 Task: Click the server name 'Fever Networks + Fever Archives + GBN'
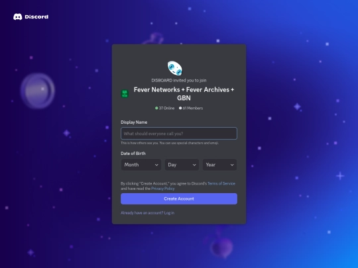pyautogui.click(x=184, y=94)
